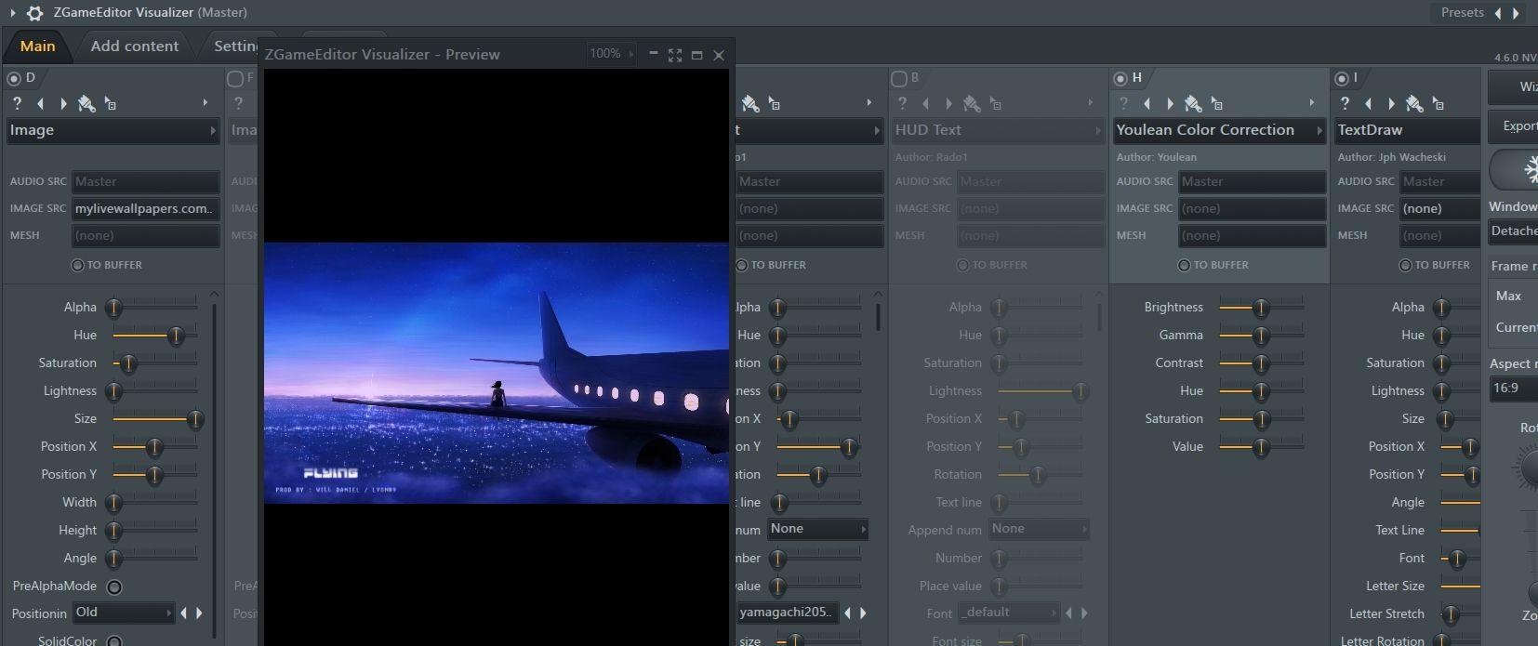The image size is (1538, 646).
Task: Select previous effect in layer I
Action: [1368, 103]
